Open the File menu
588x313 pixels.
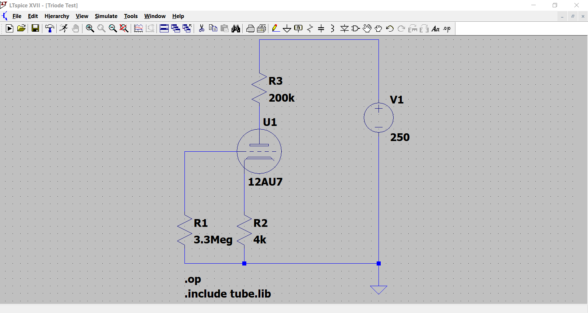[17, 16]
